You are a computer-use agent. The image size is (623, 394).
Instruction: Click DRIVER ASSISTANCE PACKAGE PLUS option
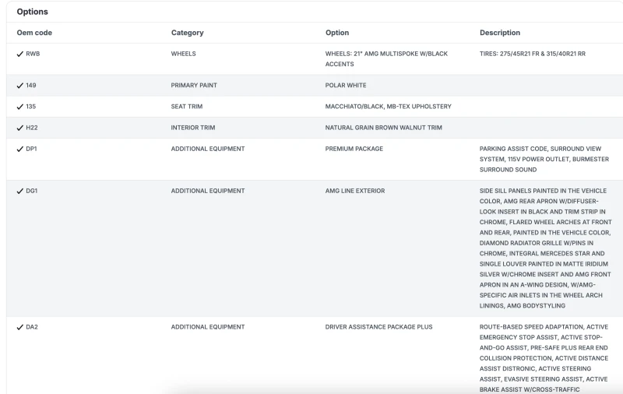[378, 327]
